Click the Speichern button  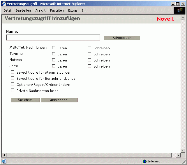[25, 100]
